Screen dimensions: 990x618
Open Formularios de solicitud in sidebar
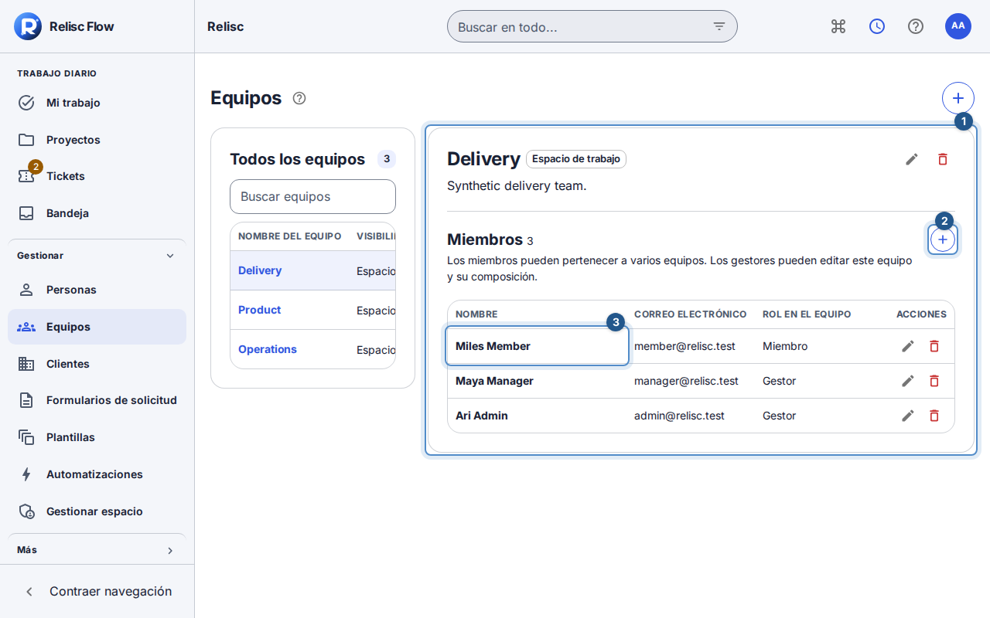(x=97, y=400)
